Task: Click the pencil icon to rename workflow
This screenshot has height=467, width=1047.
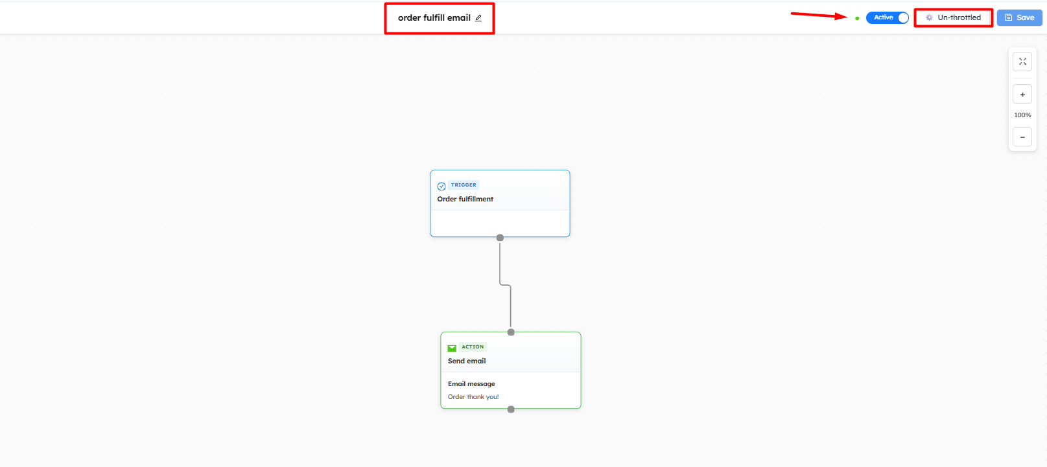Action: coord(478,18)
